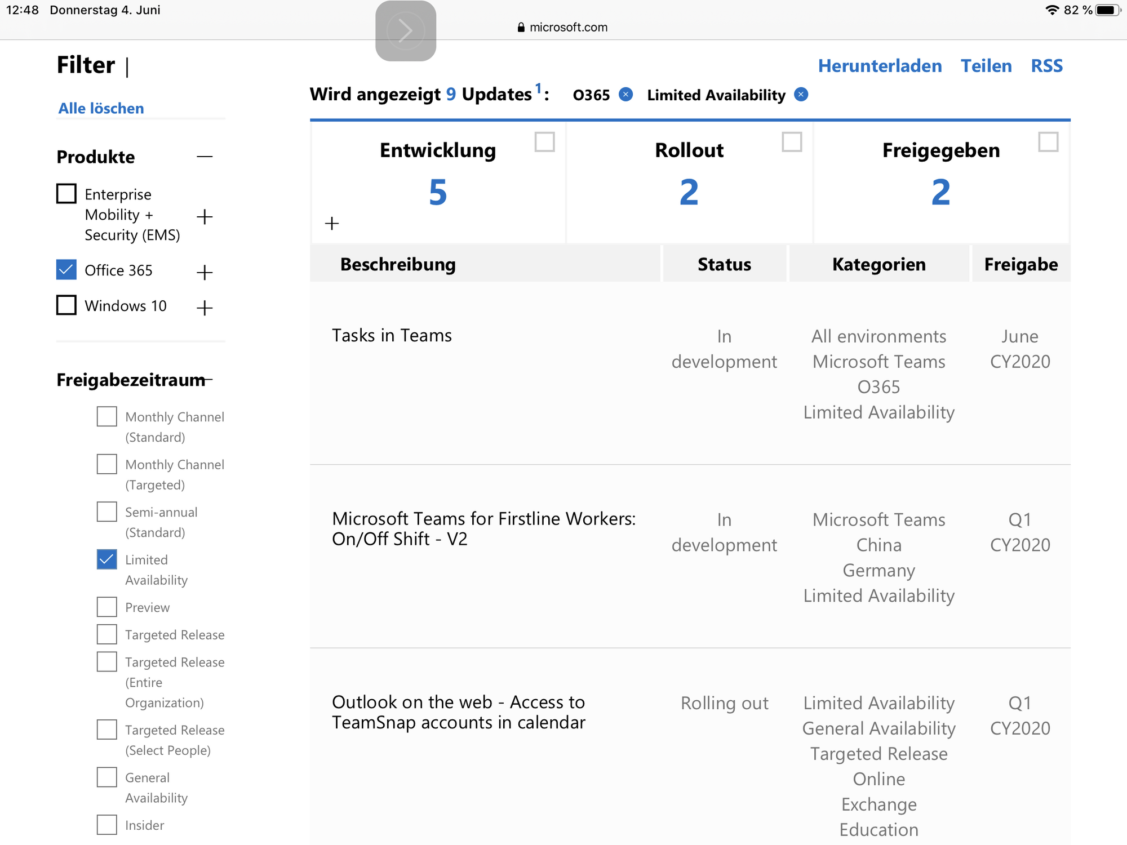Expand Office 365 sub-products
This screenshot has height=845, width=1127.
pyautogui.click(x=205, y=273)
